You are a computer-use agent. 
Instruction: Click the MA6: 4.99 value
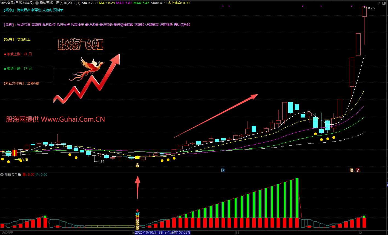[159, 3]
